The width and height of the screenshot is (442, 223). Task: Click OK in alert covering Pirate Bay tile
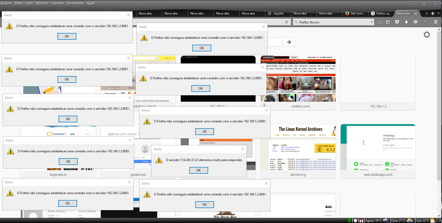204,205
